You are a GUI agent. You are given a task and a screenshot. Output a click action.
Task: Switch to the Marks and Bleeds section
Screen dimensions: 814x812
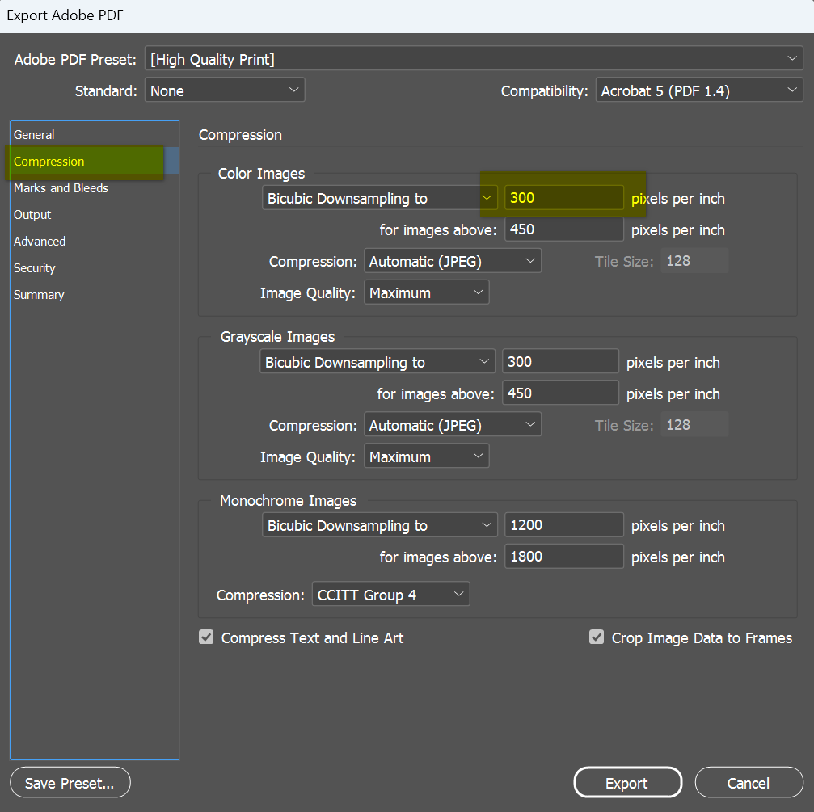(x=61, y=188)
